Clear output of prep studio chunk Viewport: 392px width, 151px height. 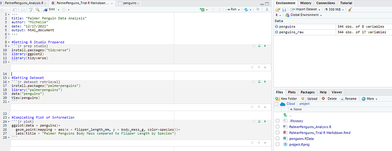[x=265, y=67]
